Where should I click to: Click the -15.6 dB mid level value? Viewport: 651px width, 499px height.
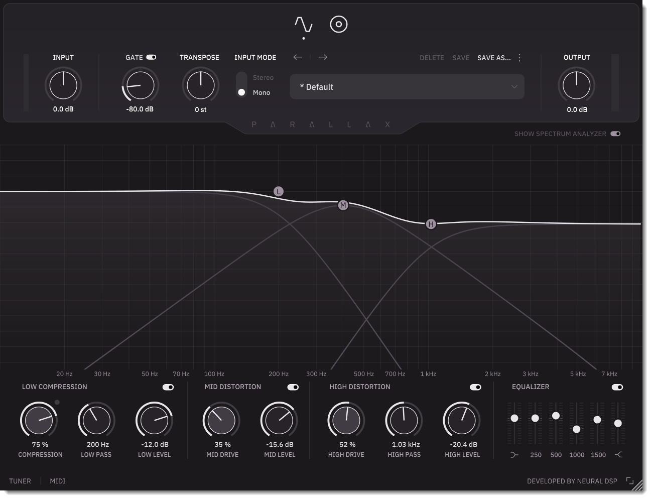pos(280,444)
